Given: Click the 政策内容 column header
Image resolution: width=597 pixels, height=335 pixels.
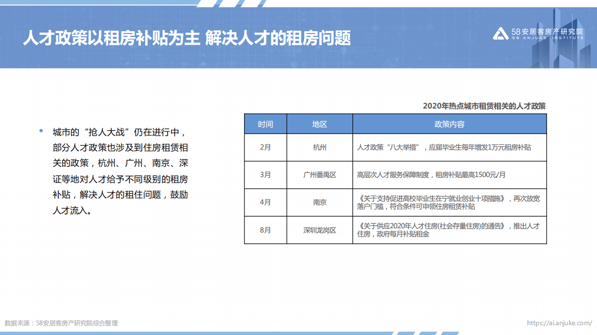Looking at the screenshot, I should tap(450, 124).
